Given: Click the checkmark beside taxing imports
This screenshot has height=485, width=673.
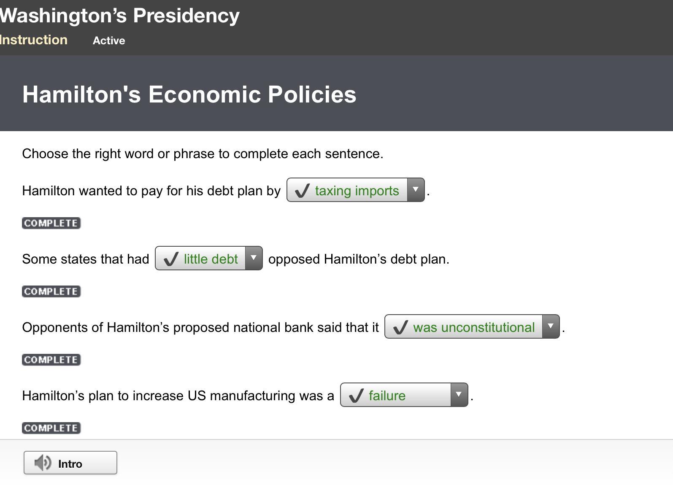Looking at the screenshot, I should (x=302, y=191).
